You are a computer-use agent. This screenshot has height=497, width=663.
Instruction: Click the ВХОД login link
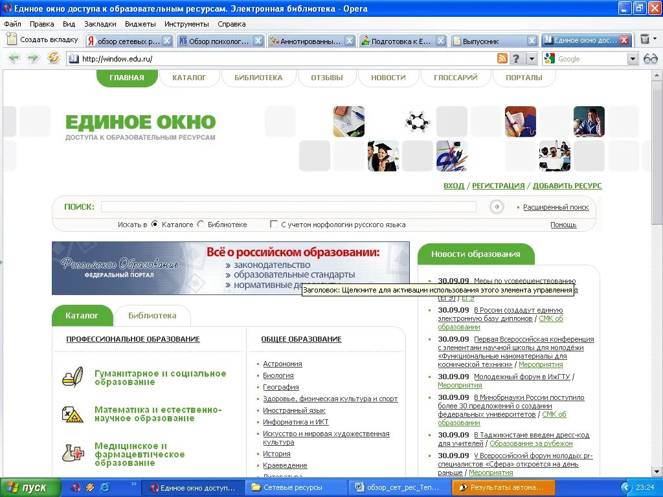(x=454, y=186)
